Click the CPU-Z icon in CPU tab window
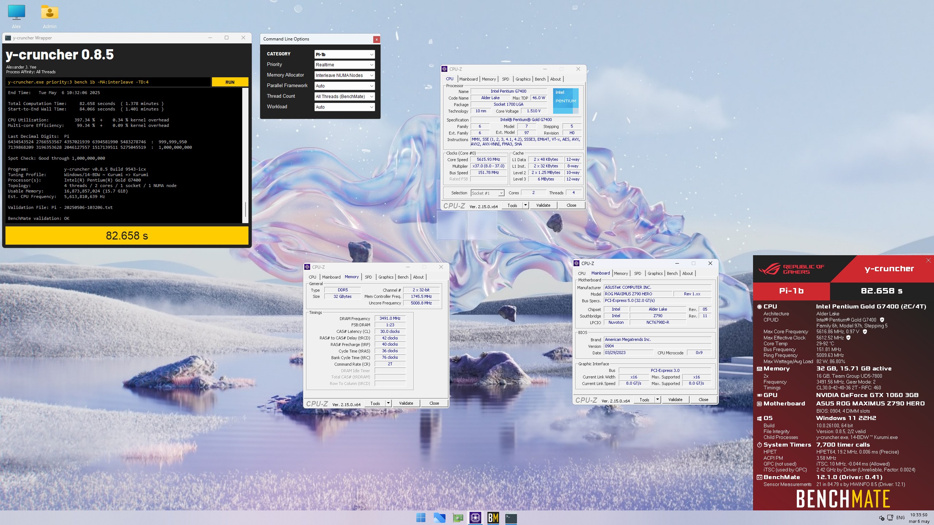The height and width of the screenshot is (525, 934). click(444, 69)
